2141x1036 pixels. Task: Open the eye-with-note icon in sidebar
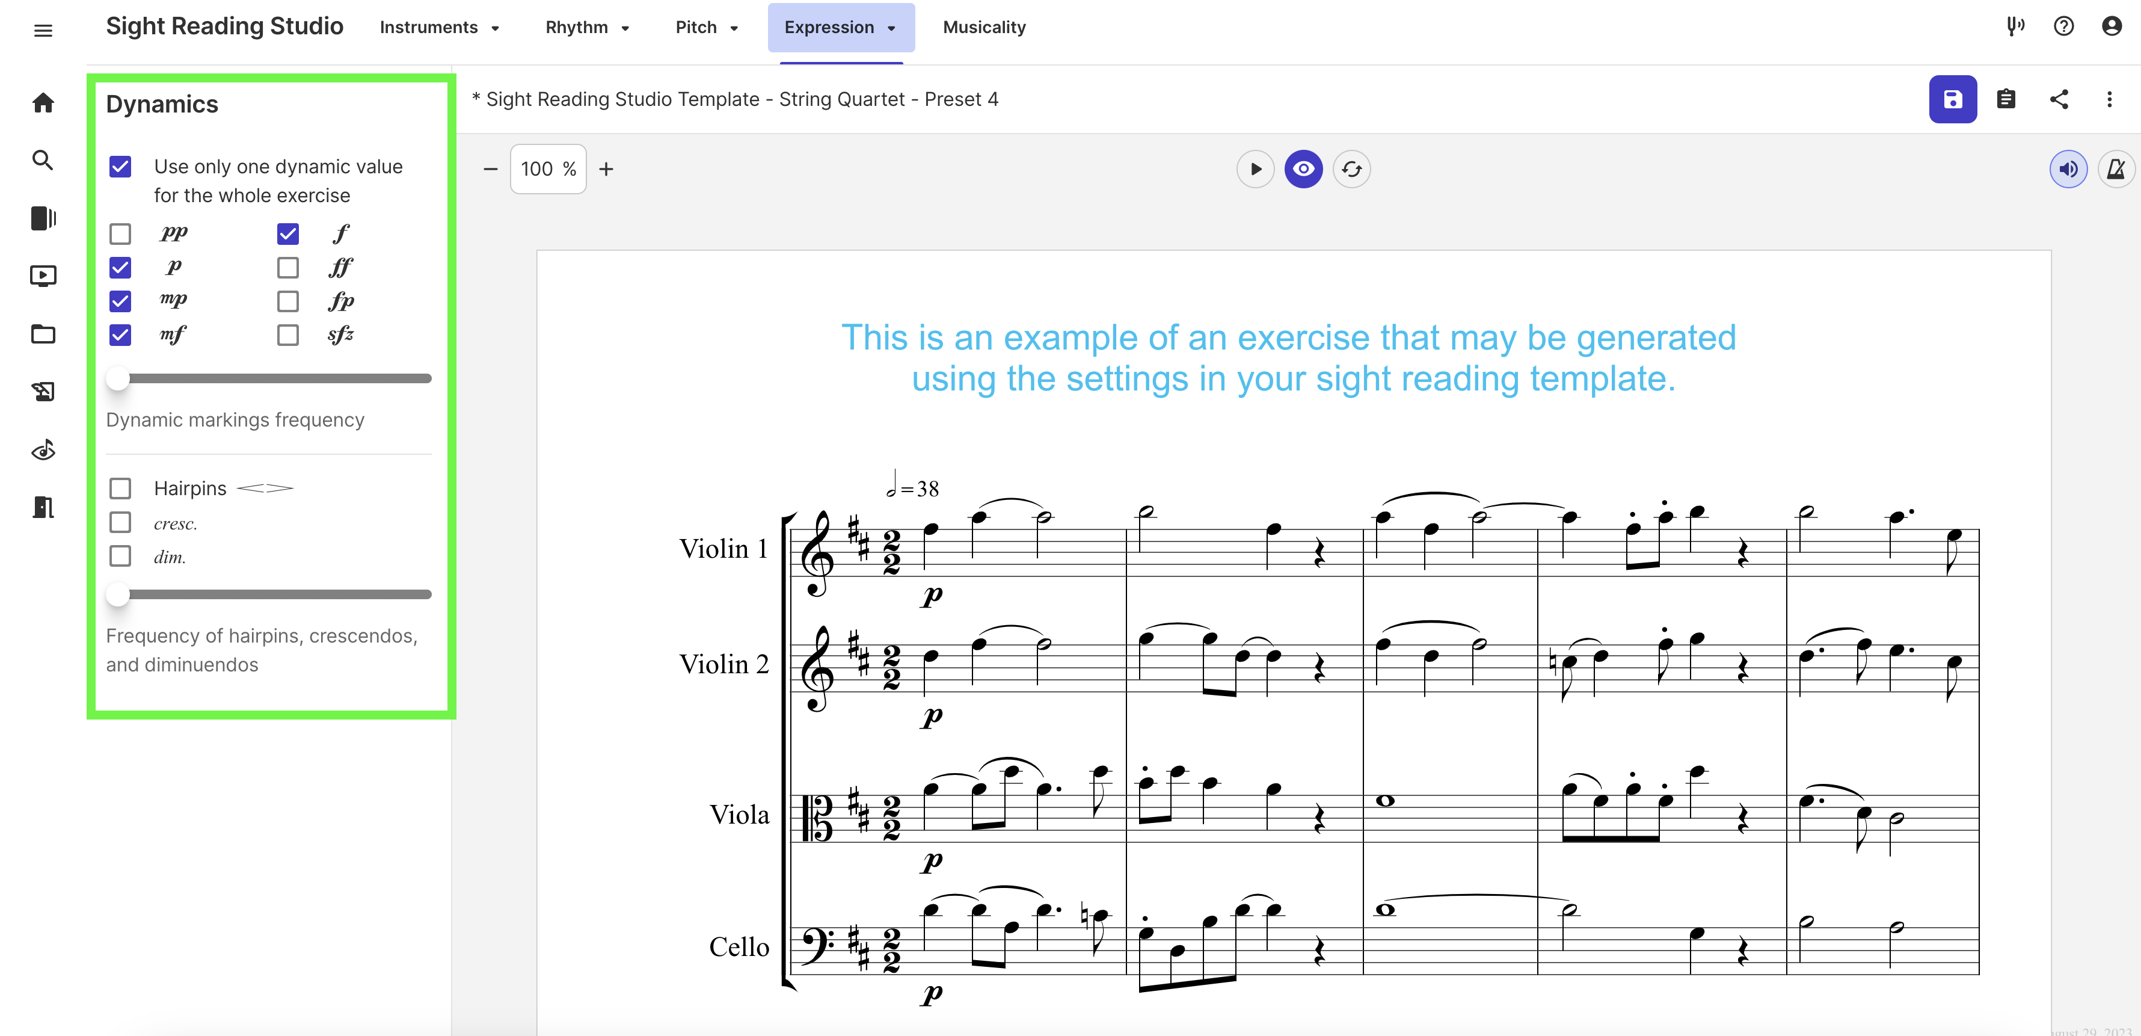(x=43, y=450)
